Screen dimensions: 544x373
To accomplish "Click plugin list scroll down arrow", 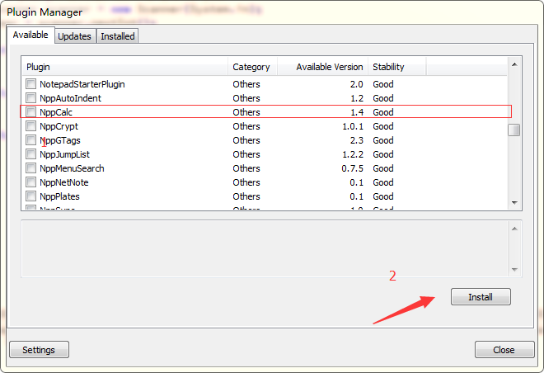I will tap(514, 203).
